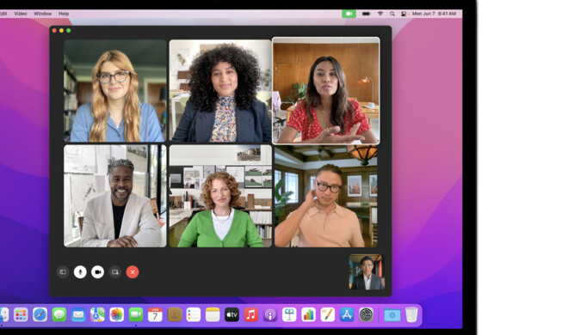Click the date and time display
Screen dimensions: 568x335
[x=434, y=14]
